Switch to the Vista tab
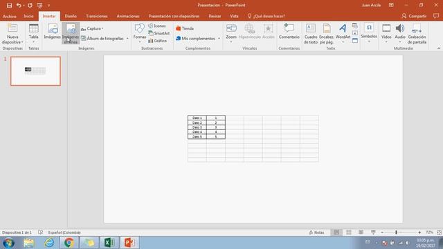 234,16
